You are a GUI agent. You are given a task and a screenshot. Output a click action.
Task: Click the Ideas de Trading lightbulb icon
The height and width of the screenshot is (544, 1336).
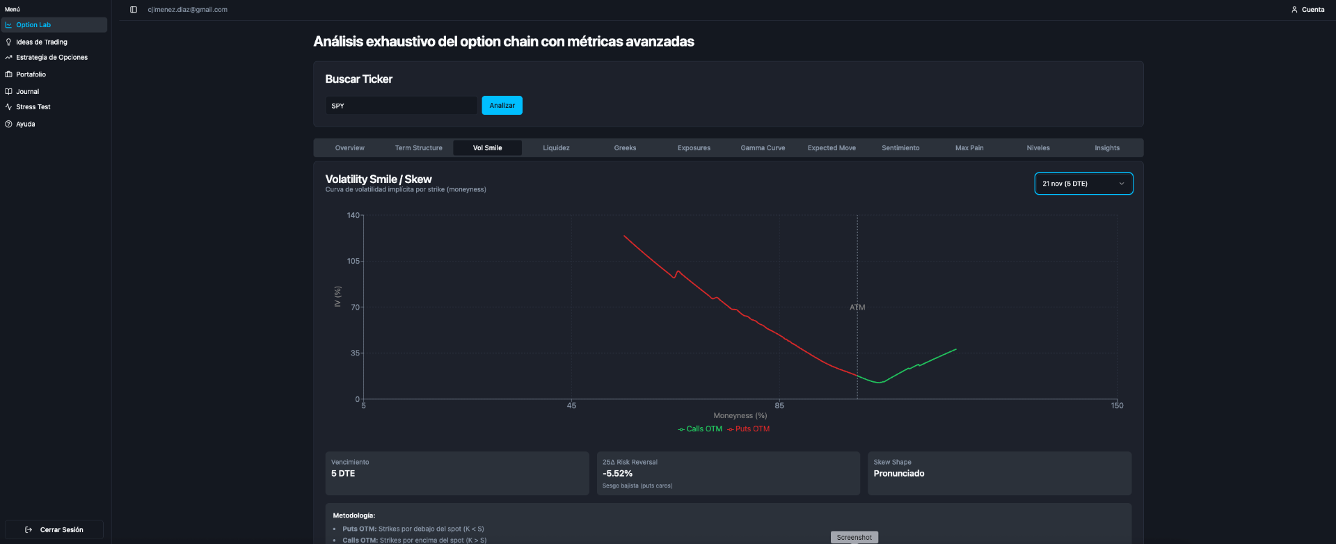[8, 42]
